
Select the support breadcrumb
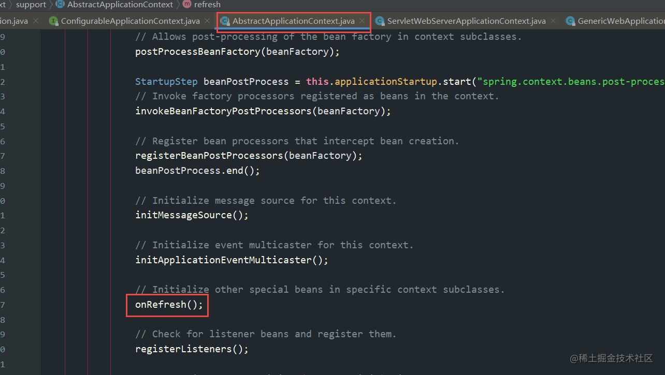tap(31, 5)
